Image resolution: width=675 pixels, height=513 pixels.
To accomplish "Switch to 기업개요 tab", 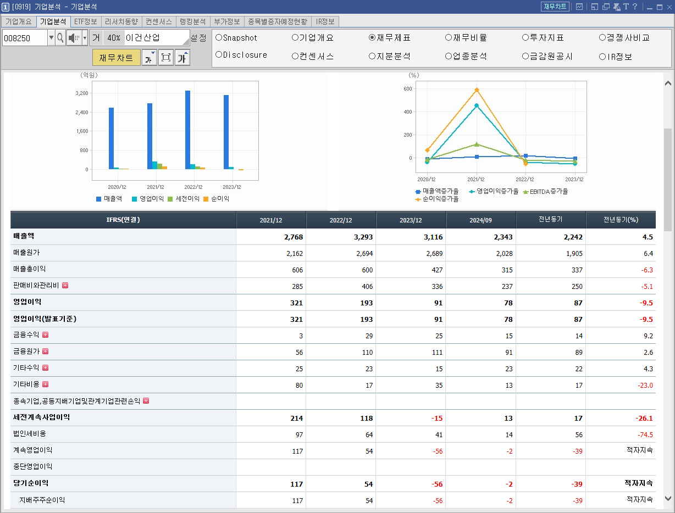I will point(19,22).
